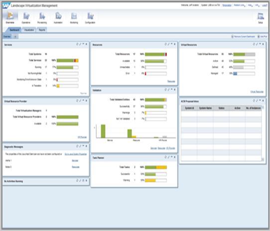Open Services link beside Alerts row
Image resolution: width=270 pixels, height=231 pixels.
(x=75, y=161)
